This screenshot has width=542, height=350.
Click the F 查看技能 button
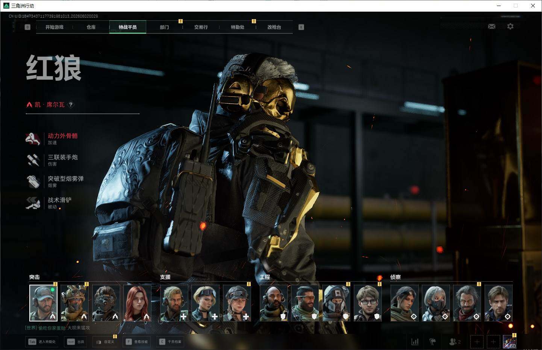tap(137, 342)
